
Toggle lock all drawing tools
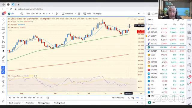3,77
